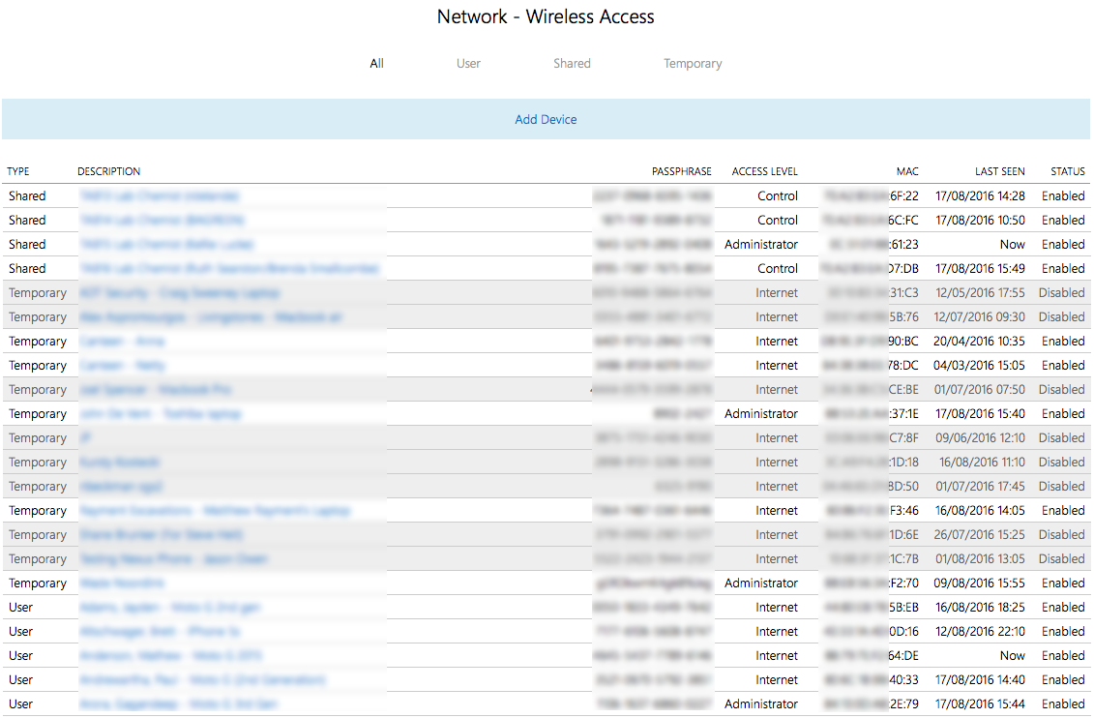Select the All tab
Image resolution: width=1094 pixels, height=718 pixels.
pos(376,63)
